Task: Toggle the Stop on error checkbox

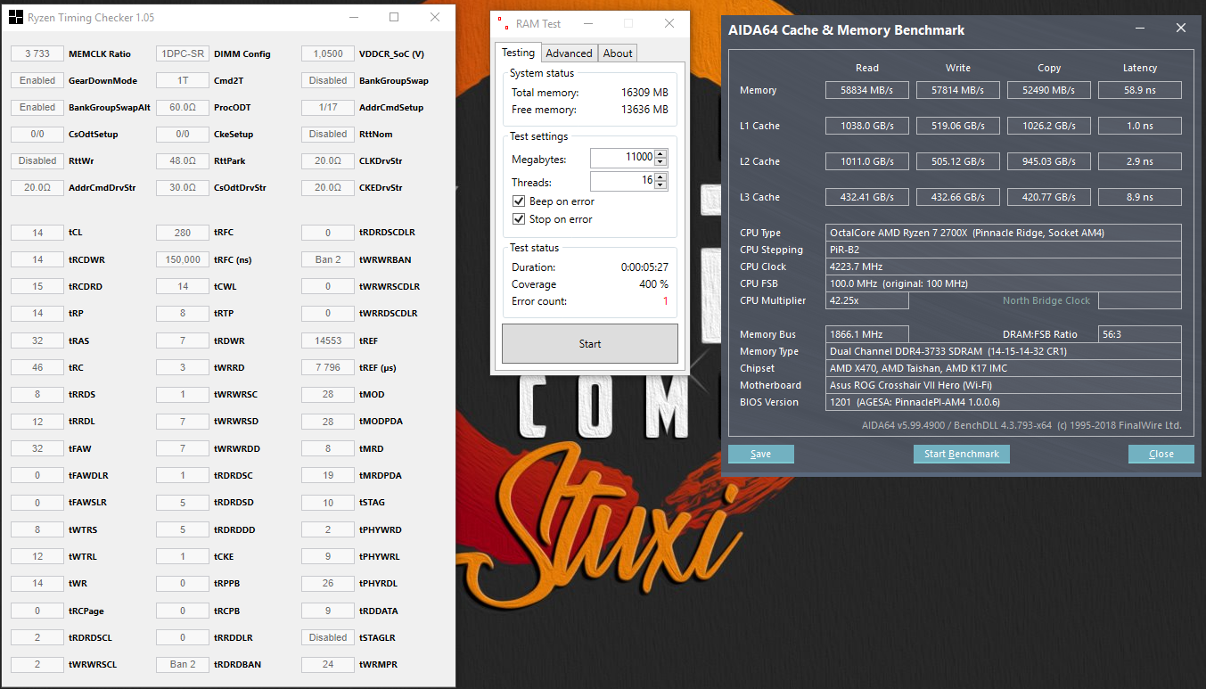Action: pyautogui.click(x=519, y=219)
